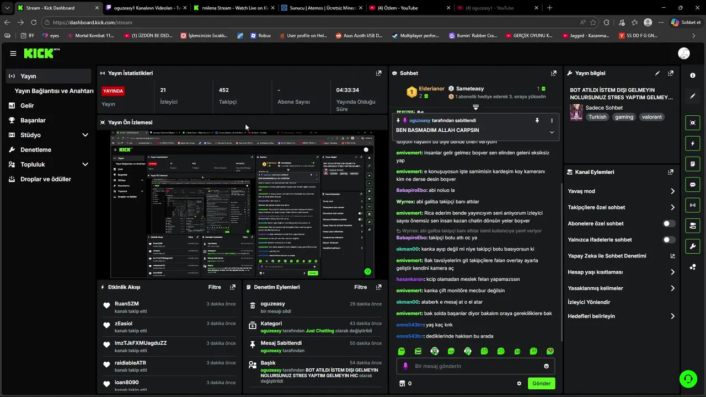Click the chat message input field
The image size is (706, 397).
[475, 366]
